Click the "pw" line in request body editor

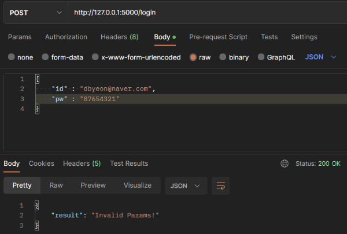coord(191,99)
